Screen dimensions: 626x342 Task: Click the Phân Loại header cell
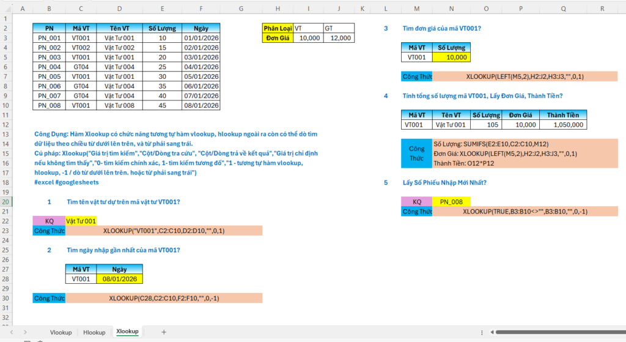coord(277,28)
